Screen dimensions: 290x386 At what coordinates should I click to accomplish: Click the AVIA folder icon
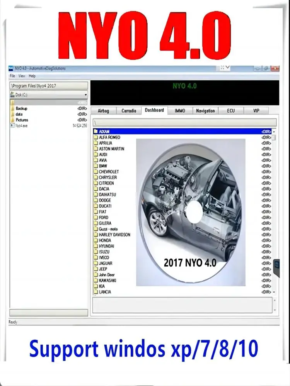pyautogui.click(x=96, y=160)
